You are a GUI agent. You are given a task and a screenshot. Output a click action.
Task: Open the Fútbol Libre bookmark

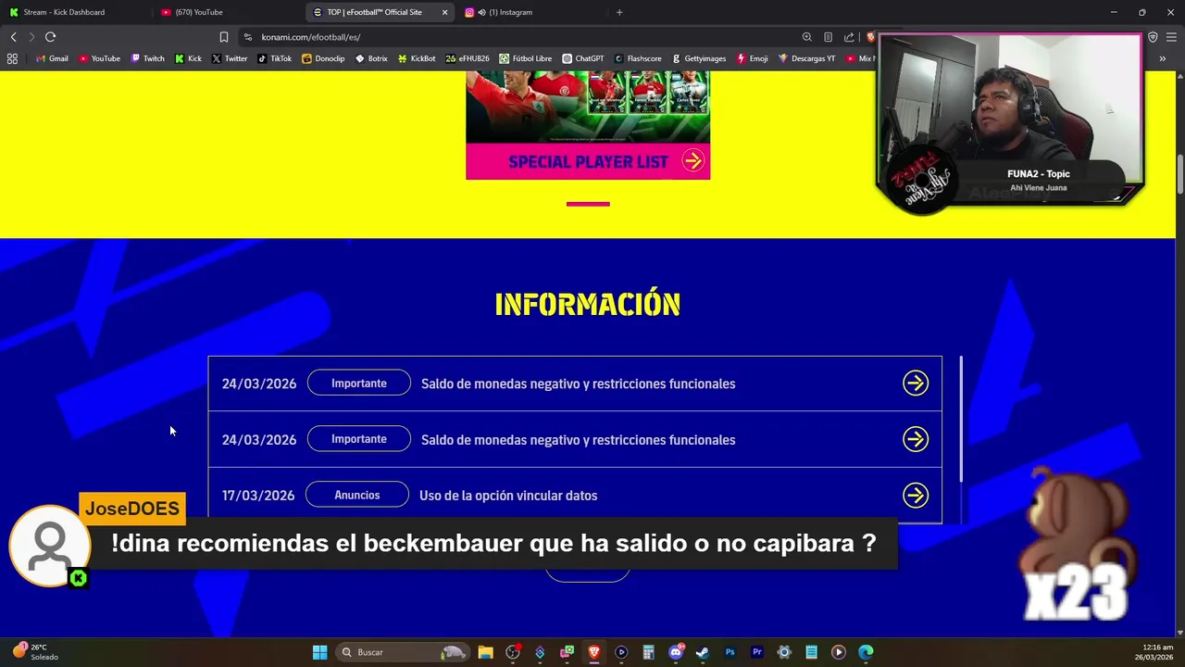point(525,58)
